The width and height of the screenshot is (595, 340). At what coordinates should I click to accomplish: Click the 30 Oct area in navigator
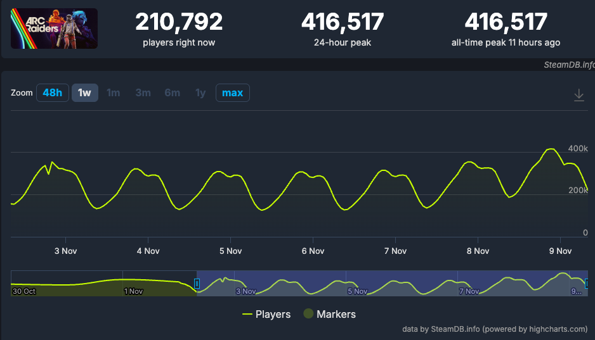click(25, 291)
